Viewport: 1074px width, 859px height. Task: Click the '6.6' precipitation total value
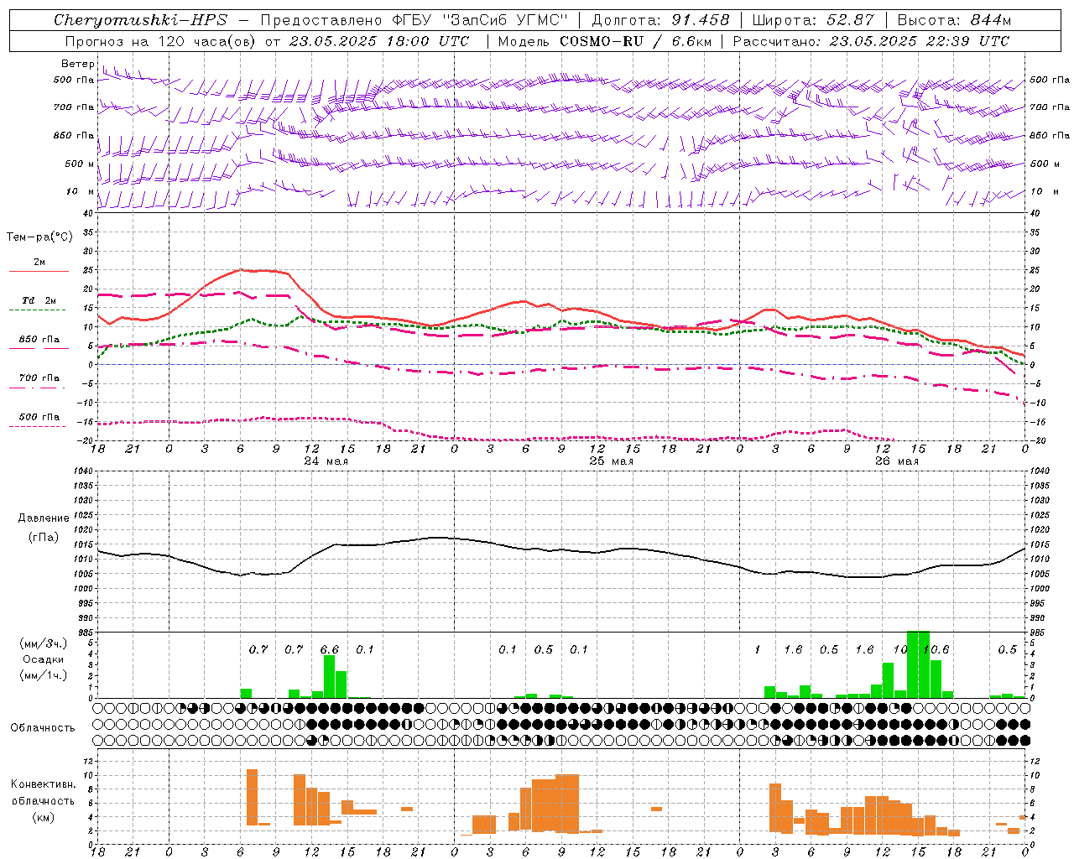(x=330, y=650)
